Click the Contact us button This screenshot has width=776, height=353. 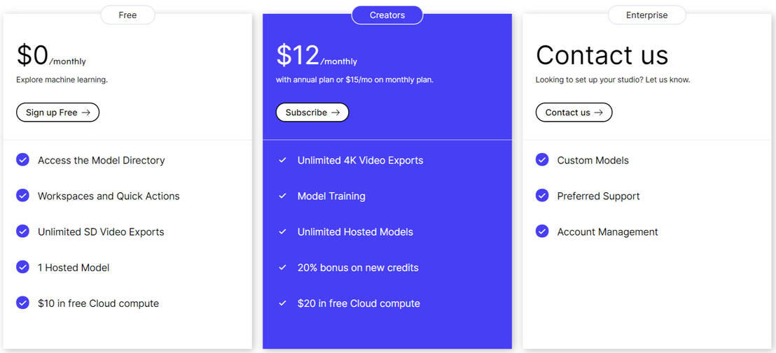click(574, 113)
